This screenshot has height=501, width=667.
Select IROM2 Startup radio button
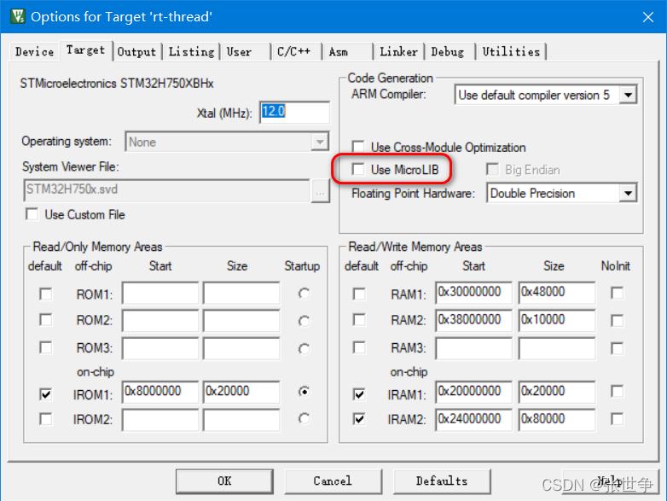click(x=304, y=419)
